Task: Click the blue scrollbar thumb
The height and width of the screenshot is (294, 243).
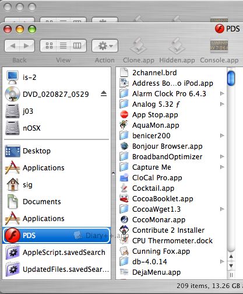Action: coord(231,78)
